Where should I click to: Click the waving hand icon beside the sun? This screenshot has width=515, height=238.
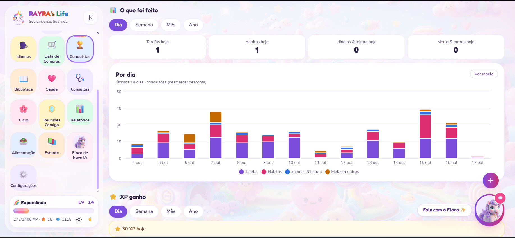click(90, 219)
